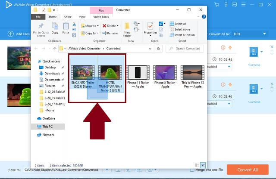The height and width of the screenshot is (179, 276).
Task: Switch to the Share ribbon tab
Action: pos(68,17)
